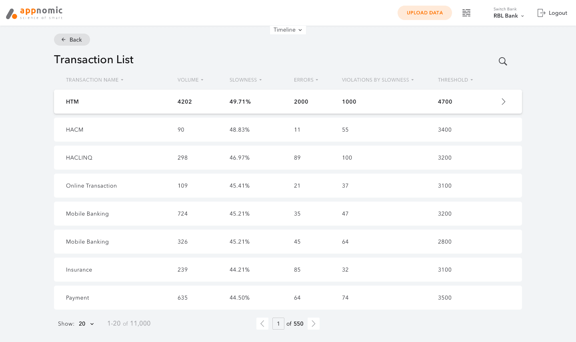The width and height of the screenshot is (576, 342).
Task: Change the Show 20 rows dropdown
Action: point(86,324)
